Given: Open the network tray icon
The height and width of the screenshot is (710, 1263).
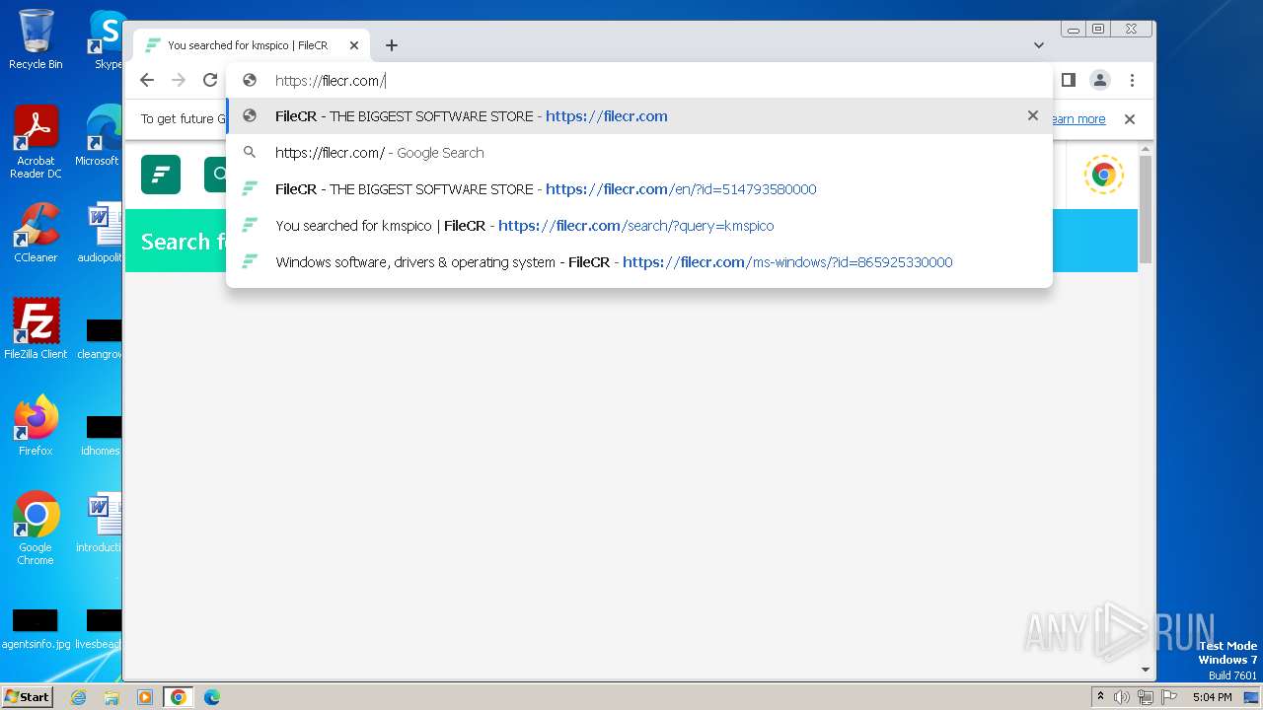Looking at the screenshot, I should point(1145,697).
